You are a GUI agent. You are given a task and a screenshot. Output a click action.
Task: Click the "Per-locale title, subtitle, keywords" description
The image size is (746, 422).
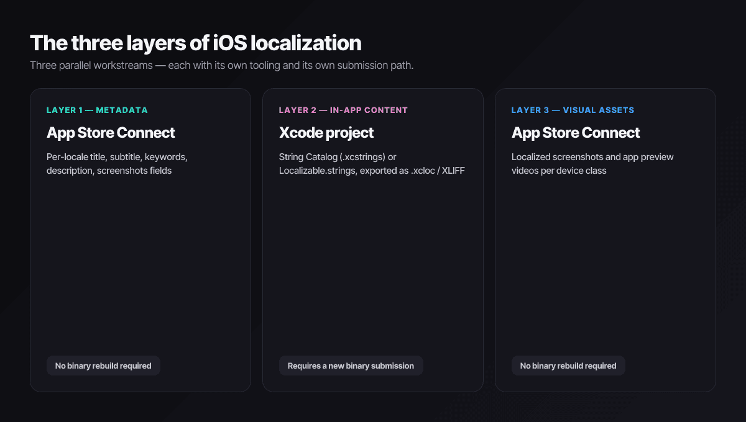click(117, 164)
